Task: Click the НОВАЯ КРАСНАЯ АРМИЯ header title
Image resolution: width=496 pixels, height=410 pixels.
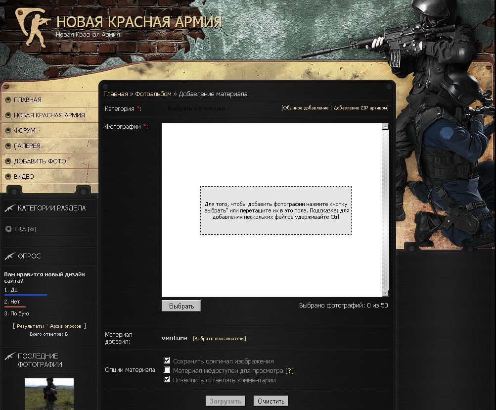Action: (x=139, y=22)
